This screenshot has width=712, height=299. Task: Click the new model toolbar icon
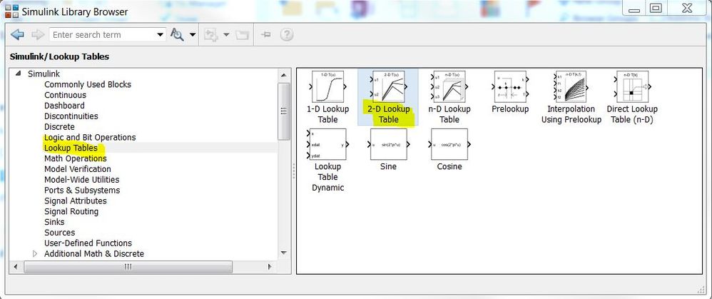tap(211, 34)
